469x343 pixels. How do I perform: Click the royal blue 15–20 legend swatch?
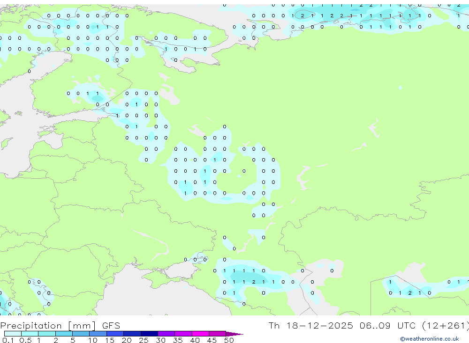click(x=115, y=334)
